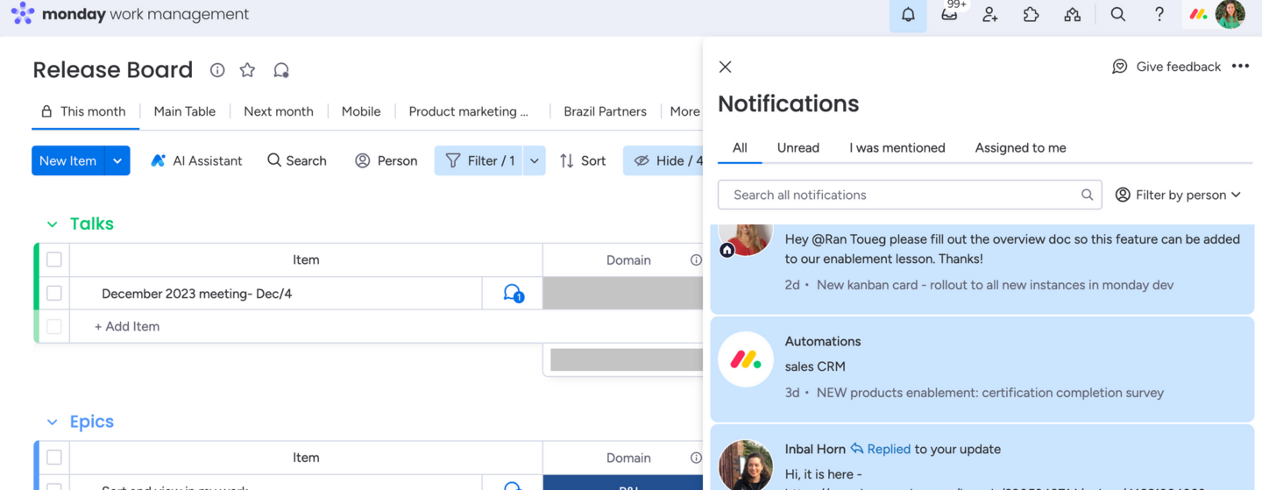1262x490 pixels.
Task: Click + Add Item in Talks group
Action: pos(127,326)
